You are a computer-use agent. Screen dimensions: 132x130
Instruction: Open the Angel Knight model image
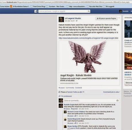89,57
